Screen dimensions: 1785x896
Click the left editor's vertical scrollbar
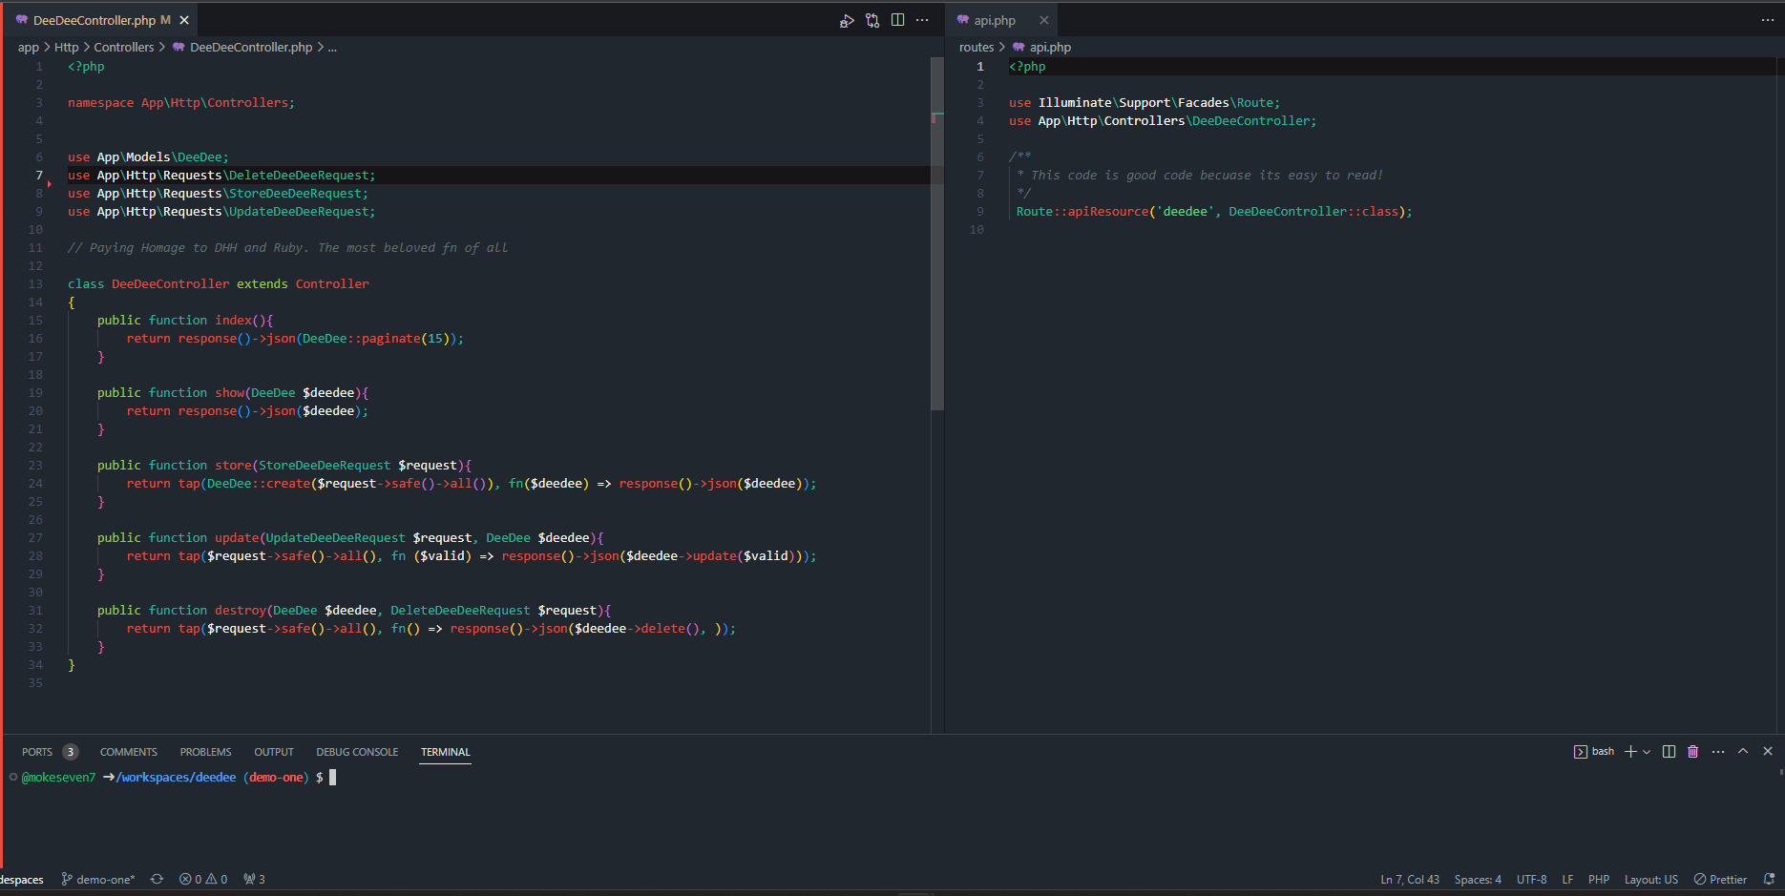pos(936,239)
